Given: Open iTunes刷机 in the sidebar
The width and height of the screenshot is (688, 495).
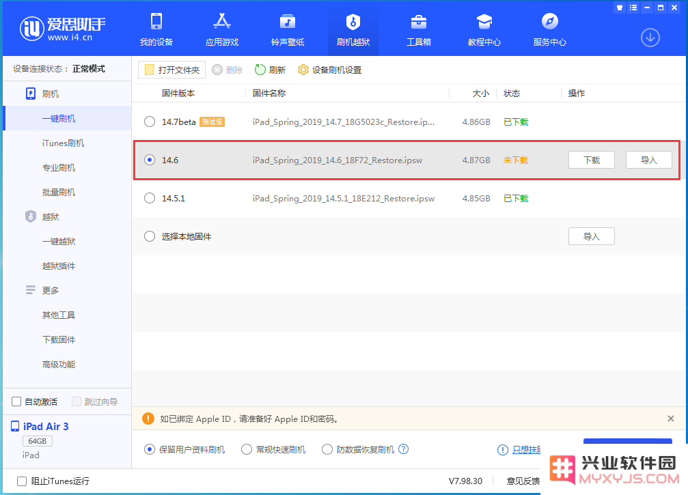Looking at the screenshot, I should point(63,143).
